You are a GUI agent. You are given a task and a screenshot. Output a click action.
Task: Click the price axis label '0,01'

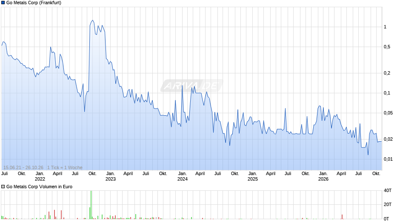click(x=388, y=159)
